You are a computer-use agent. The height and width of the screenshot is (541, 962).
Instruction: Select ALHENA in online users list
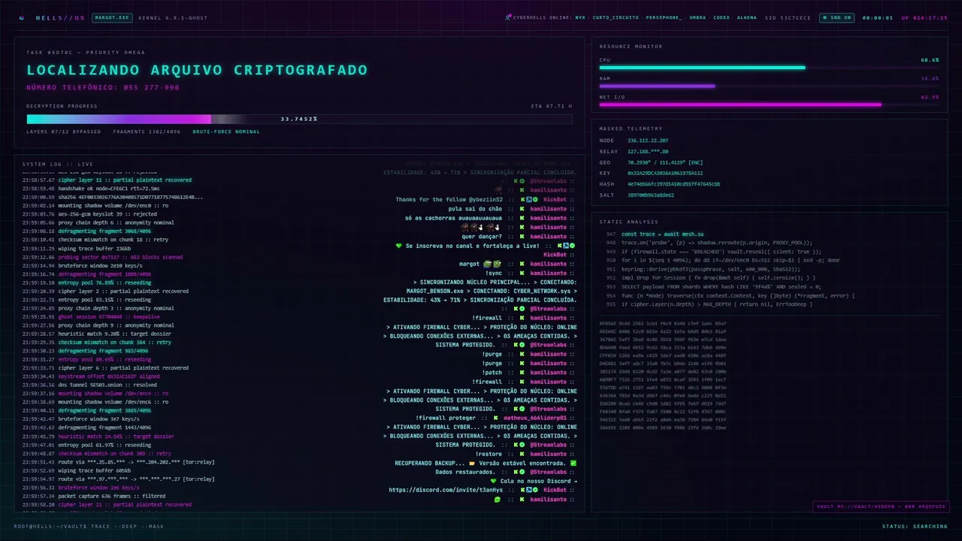tap(747, 17)
